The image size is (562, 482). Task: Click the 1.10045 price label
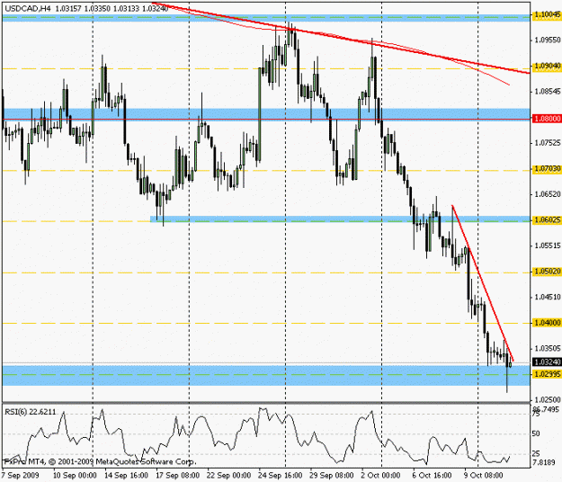547,14
